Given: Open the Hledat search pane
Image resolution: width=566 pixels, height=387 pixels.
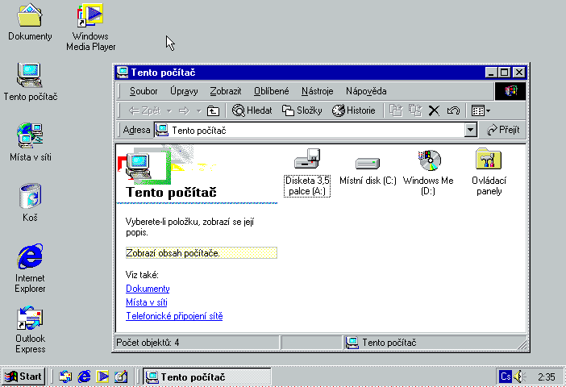Looking at the screenshot, I should click(x=252, y=110).
